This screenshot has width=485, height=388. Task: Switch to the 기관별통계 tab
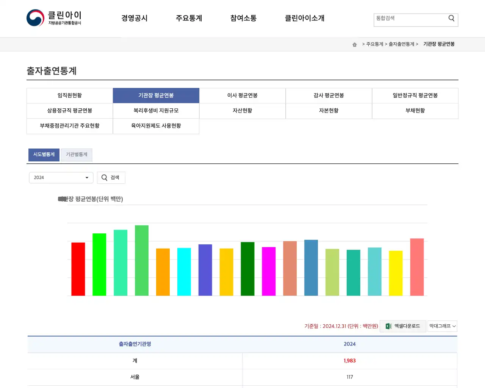point(77,155)
